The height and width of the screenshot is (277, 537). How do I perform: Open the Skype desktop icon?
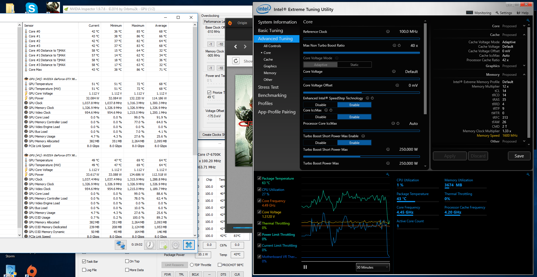[x=32, y=8]
